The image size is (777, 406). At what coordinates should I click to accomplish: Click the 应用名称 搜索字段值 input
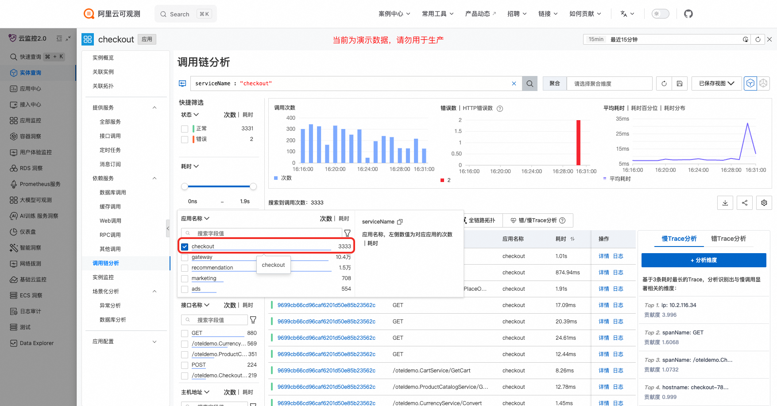click(x=261, y=233)
